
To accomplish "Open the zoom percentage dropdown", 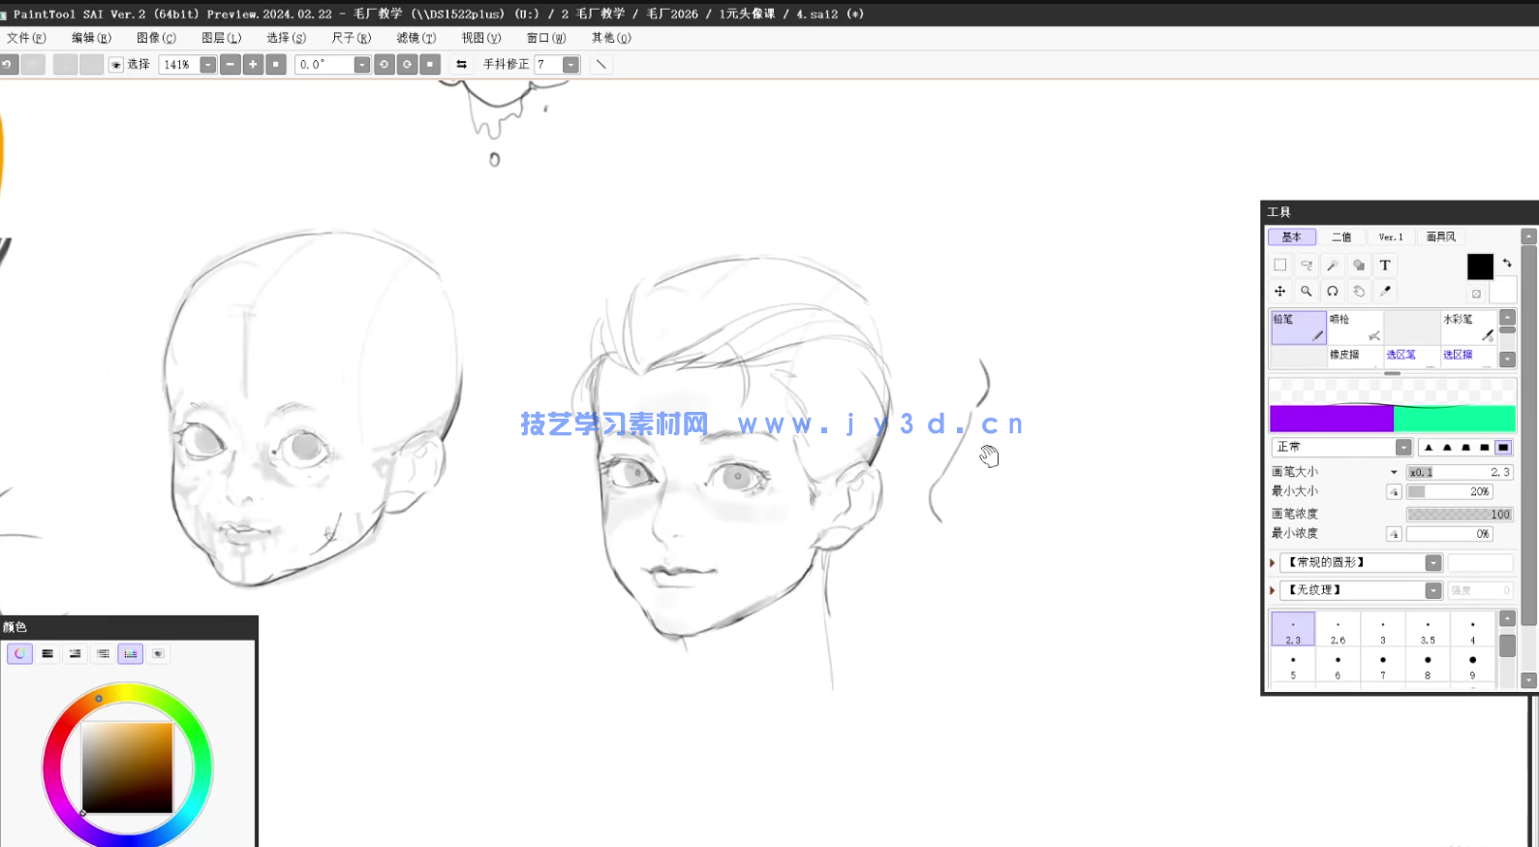I will [207, 65].
